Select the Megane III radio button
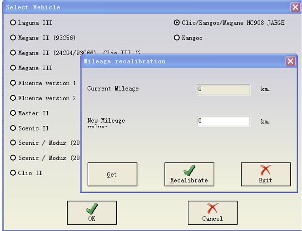 click(13, 68)
